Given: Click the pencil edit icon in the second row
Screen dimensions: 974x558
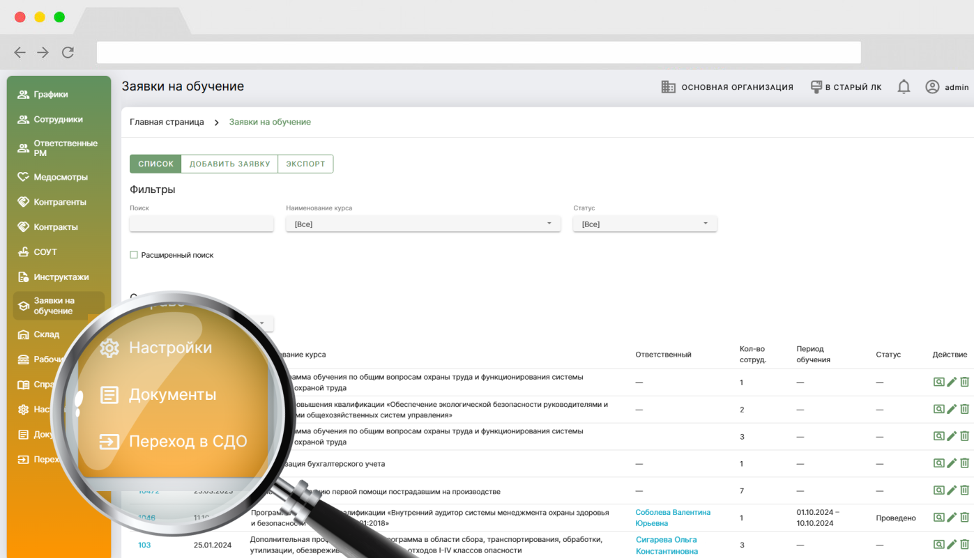Looking at the screenshot, I should click(x=952, y=409).
